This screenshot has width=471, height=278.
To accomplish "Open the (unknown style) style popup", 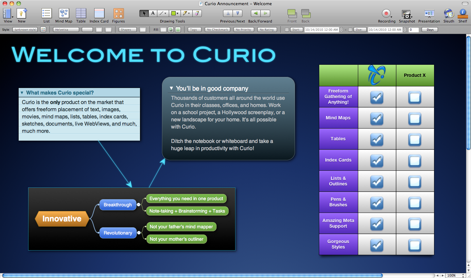I will (x=26, y=29).
